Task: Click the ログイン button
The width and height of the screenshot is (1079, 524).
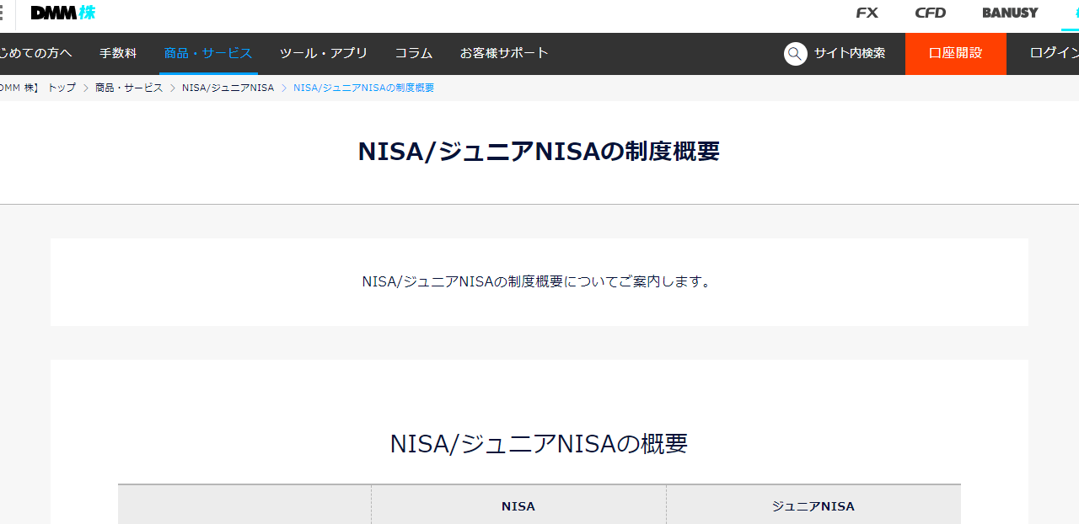Action: tap(1054, 53)
